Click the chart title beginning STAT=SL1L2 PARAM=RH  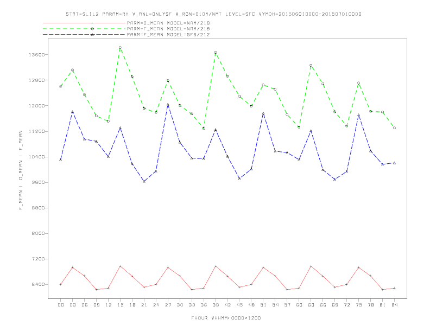[213, 14]
